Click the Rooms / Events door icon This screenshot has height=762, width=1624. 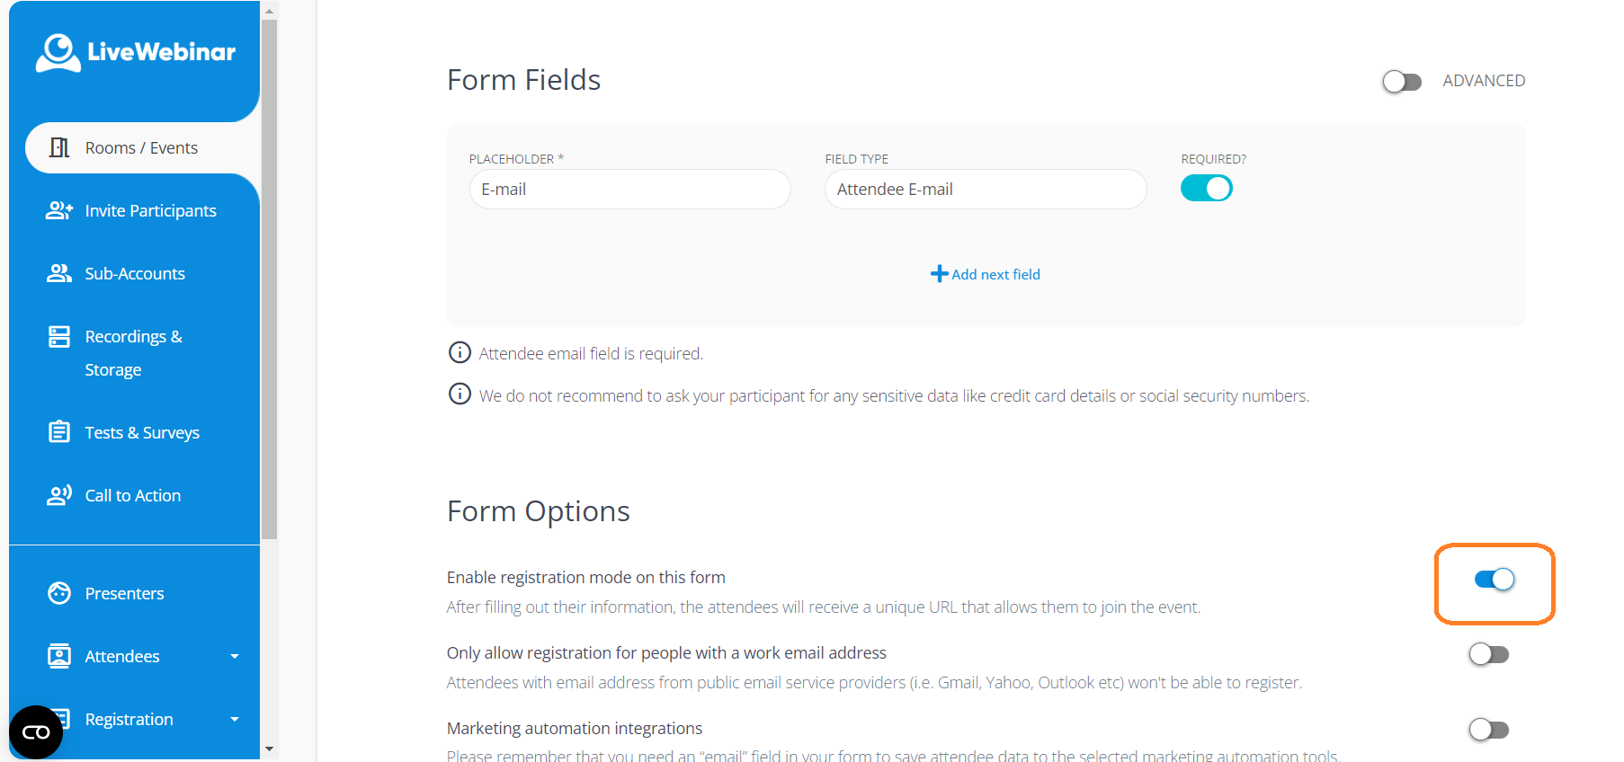click(x=59, y=147)
